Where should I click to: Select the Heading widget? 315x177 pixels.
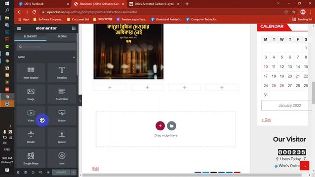click(62, 73)
